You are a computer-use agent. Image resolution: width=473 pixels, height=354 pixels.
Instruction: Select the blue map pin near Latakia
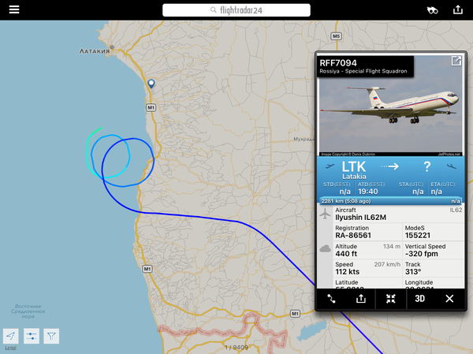tap(151, 84)
